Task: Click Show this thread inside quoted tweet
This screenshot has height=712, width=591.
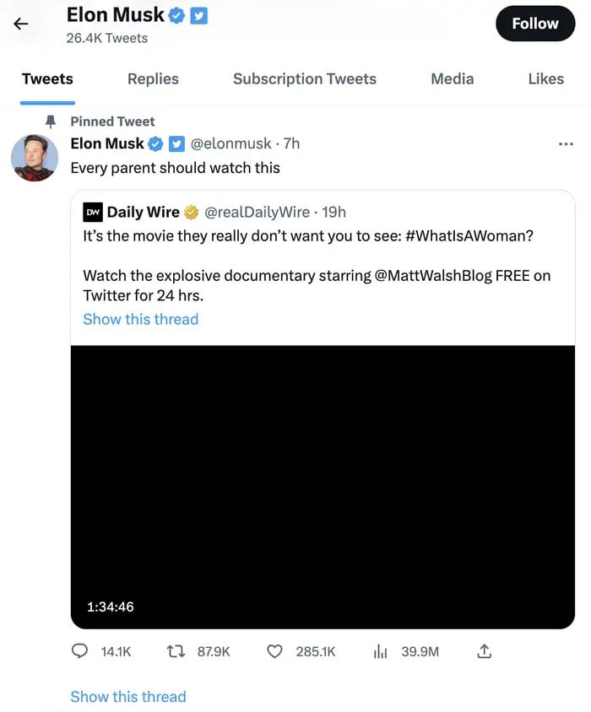Action: pyautogui.click(x=140, y=320)
